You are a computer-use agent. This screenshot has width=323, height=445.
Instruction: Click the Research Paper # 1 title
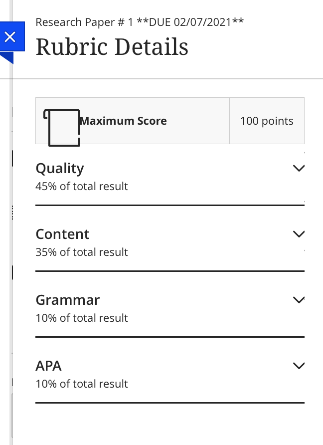coord(140,22)
